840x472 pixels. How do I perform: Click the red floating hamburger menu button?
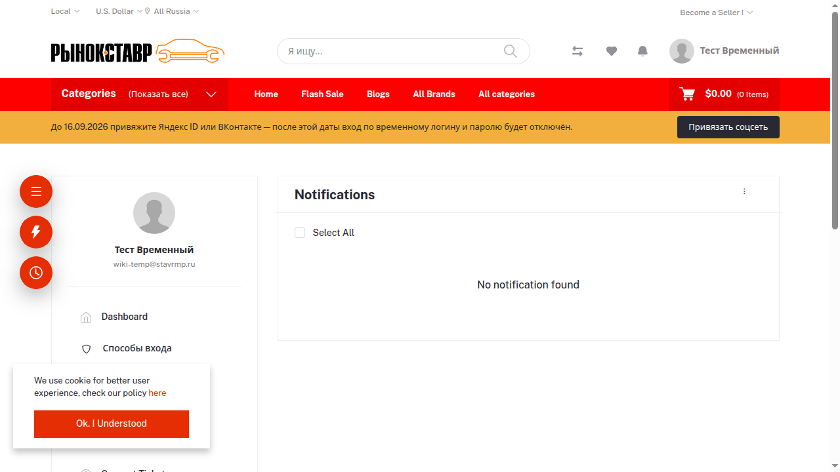(36, 191)
